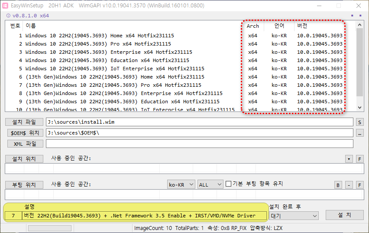The image size is (369, 233).
Task: Click the info icon beside v0.8.1.0 x64
Action: tap(9, 16)
